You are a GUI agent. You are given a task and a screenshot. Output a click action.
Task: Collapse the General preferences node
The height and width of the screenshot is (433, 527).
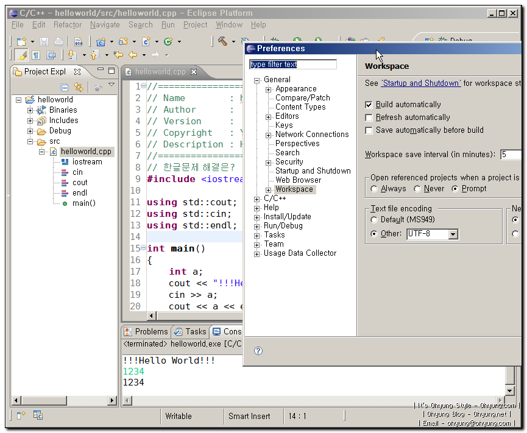[256, 80]
